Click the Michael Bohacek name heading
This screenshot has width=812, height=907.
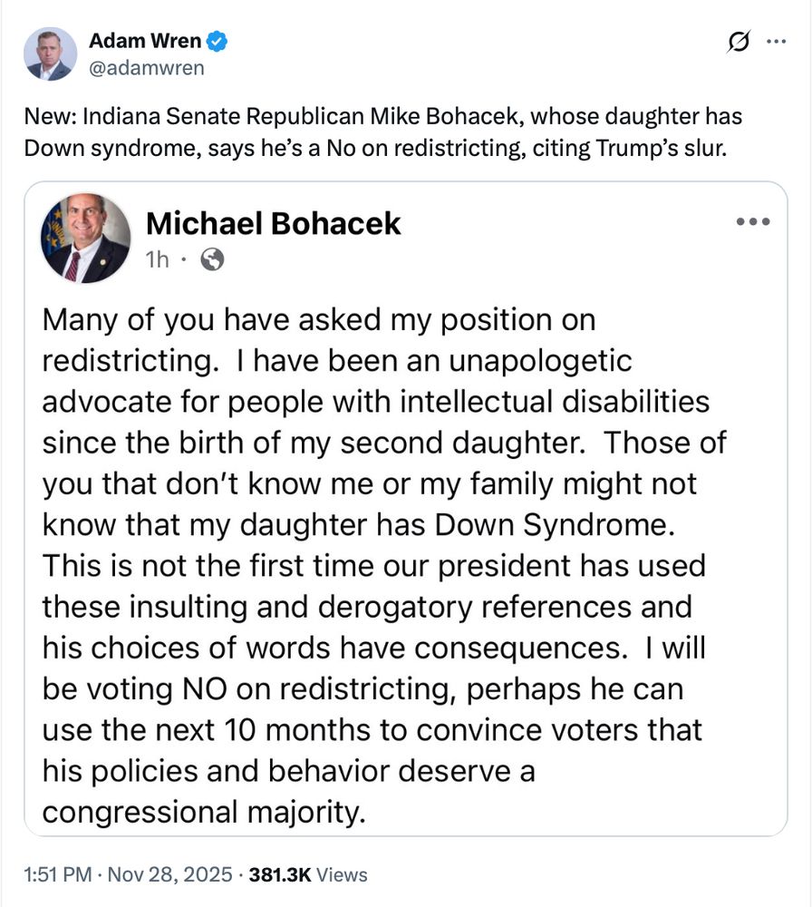tap(273, 223)
